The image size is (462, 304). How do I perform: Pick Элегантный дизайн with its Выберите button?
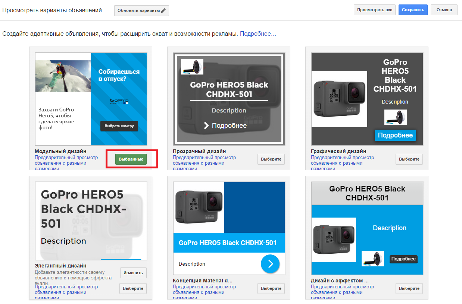click(x=133, y=288)
